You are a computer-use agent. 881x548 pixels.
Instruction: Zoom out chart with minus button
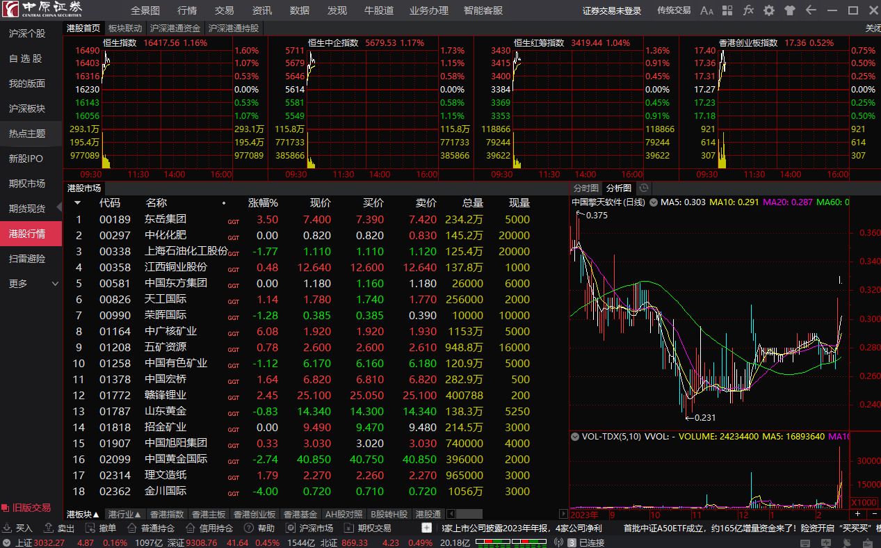pos(873,515)
